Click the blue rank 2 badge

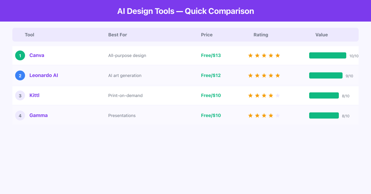20,75
